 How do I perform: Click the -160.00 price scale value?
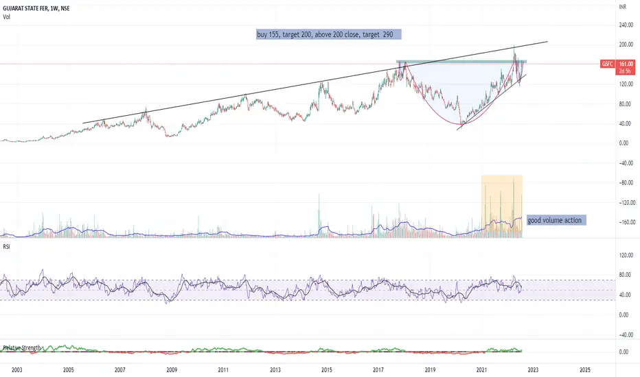626,223
